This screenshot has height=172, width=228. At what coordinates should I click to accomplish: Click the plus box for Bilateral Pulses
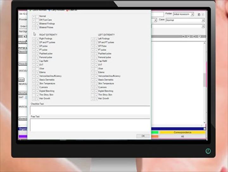click(37, 28)
